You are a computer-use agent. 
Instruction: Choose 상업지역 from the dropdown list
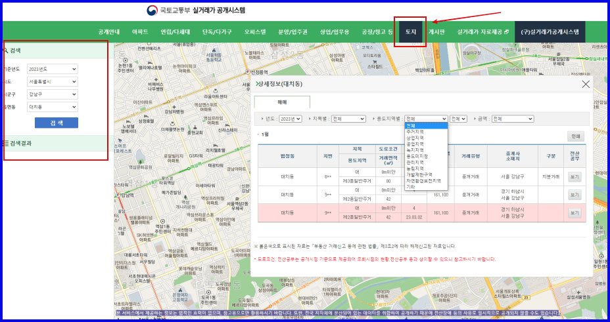point(427,138)
